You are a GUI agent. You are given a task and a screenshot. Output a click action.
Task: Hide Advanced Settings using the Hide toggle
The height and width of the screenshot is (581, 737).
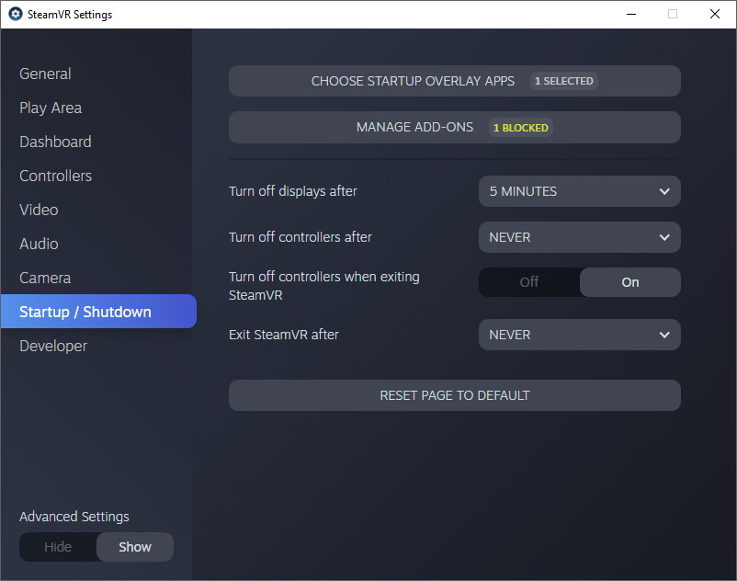pos(58,547)
